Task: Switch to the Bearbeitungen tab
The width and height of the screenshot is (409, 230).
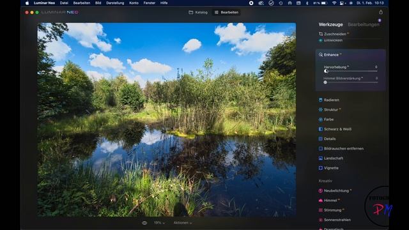Action: (364, 24)
